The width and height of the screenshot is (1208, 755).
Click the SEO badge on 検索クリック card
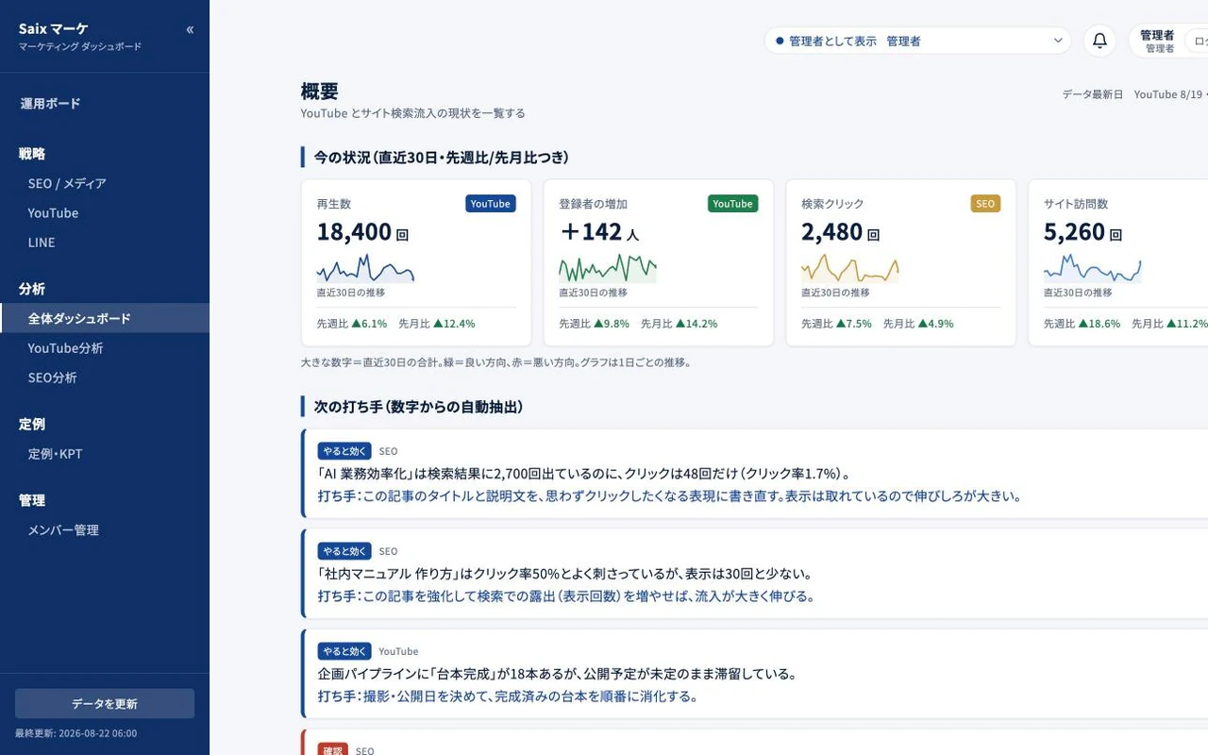(x=985, y=204)
